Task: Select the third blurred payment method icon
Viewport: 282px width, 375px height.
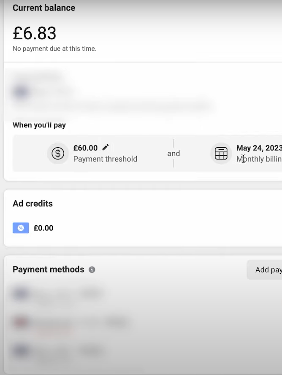Action: (x=21, y=351)
